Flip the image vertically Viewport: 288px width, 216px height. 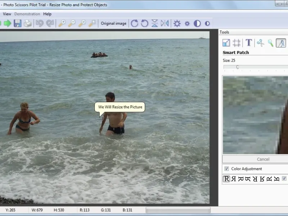click(x=154, y=23)
